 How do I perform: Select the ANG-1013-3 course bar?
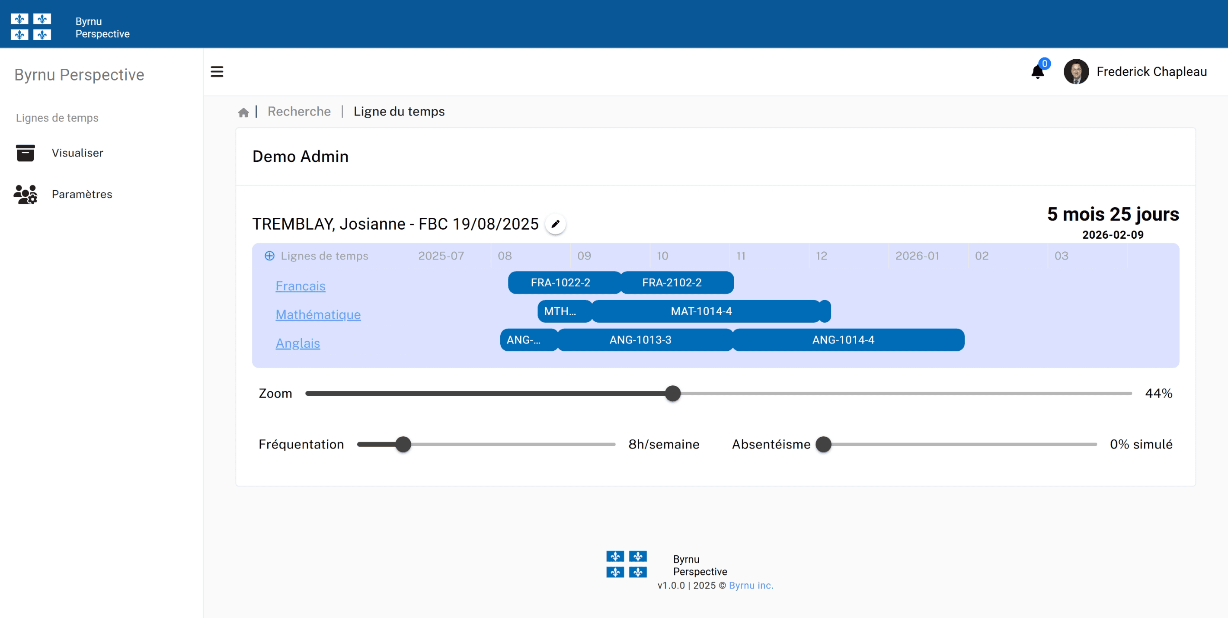coord(640,340)
